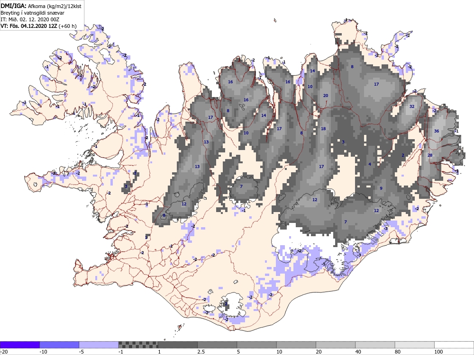Select the light lavender -5 to -1 legend swatch
This screenshot has width=474, height=355.
coord(99,345)
